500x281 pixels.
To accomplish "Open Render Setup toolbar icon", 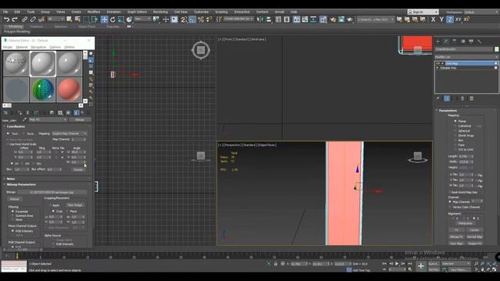I will (333, 20).
